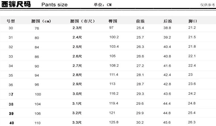The height and width of the screenshot is (126, 216).
Task: Click front rise value 28.1
Action: click(x=140, y=75)
